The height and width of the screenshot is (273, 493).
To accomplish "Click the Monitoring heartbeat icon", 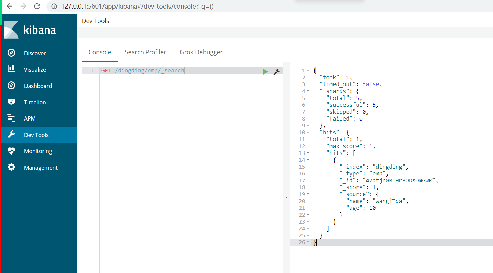I will [11, 151].
